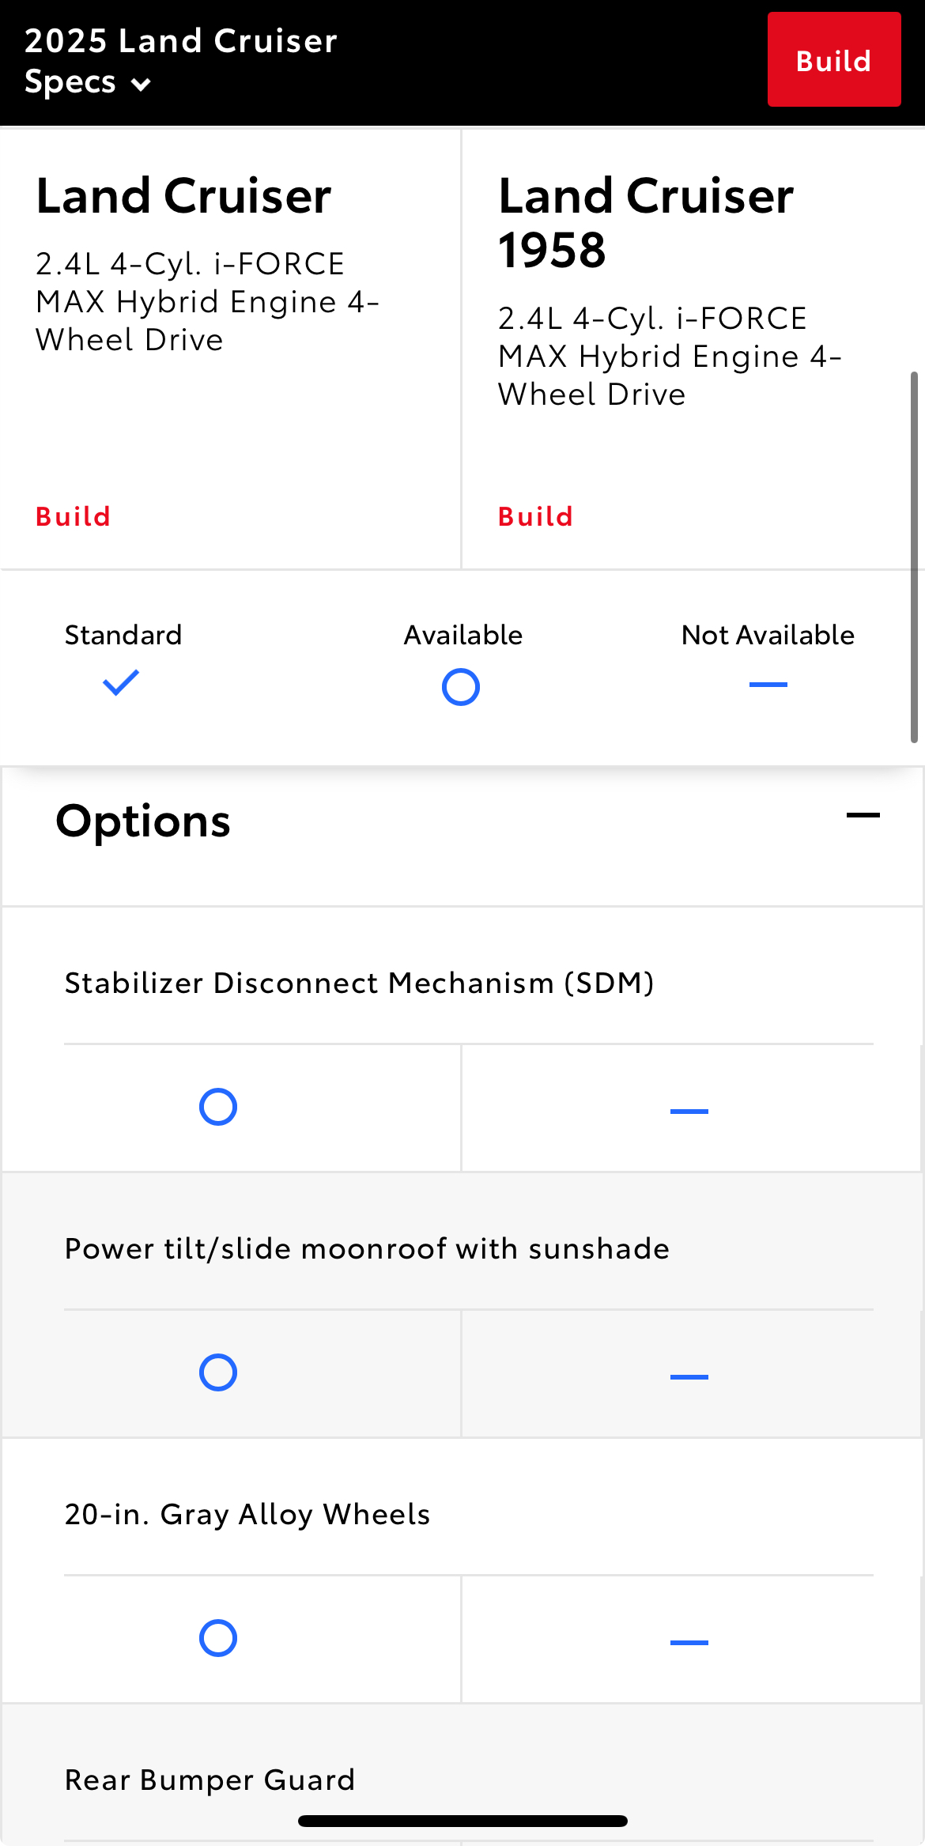Click the Standard checkmark legend icon
The image size is (925, 1846).
[x=121, y=682]
